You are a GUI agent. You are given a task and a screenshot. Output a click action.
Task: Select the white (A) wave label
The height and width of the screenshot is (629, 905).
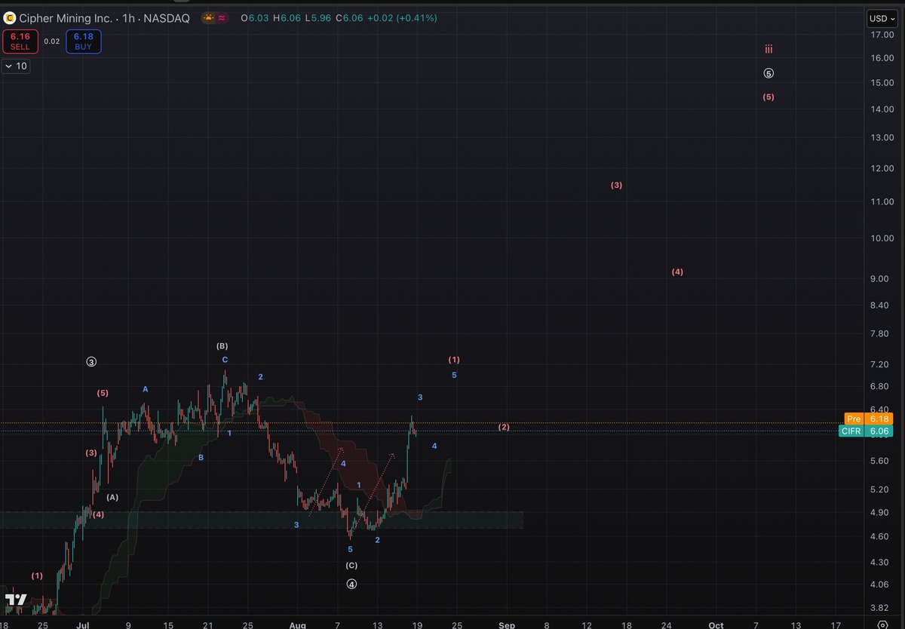[x=112, y=498]
